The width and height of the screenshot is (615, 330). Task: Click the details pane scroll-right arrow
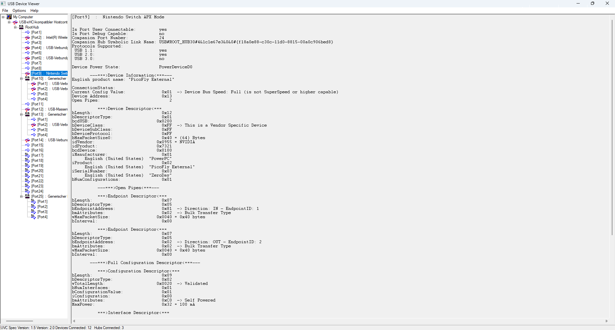point(606,321)
